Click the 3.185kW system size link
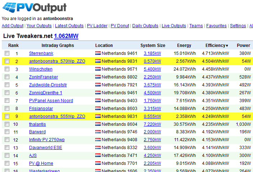The width and height of the screenshot is (253, 172). (x=152, y=53)
